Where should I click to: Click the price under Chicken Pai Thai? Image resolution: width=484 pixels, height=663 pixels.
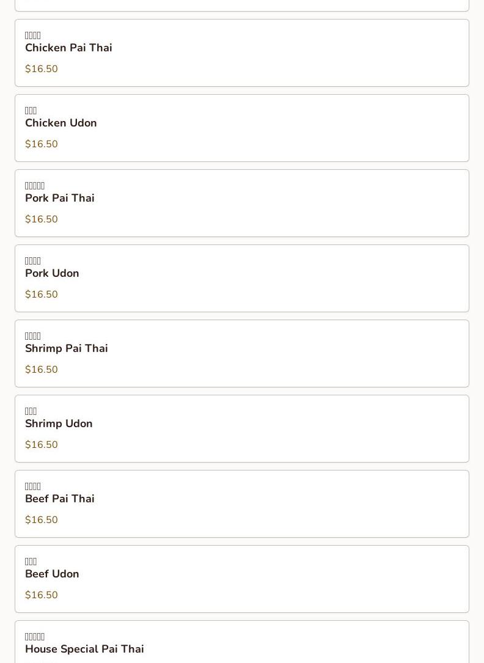42,69
